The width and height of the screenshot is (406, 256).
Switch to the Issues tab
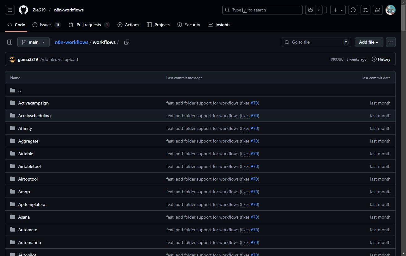pyautogui.click(x=47, y=25)
